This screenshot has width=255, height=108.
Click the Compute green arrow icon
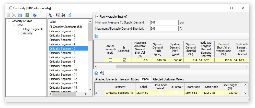point(27,15)
